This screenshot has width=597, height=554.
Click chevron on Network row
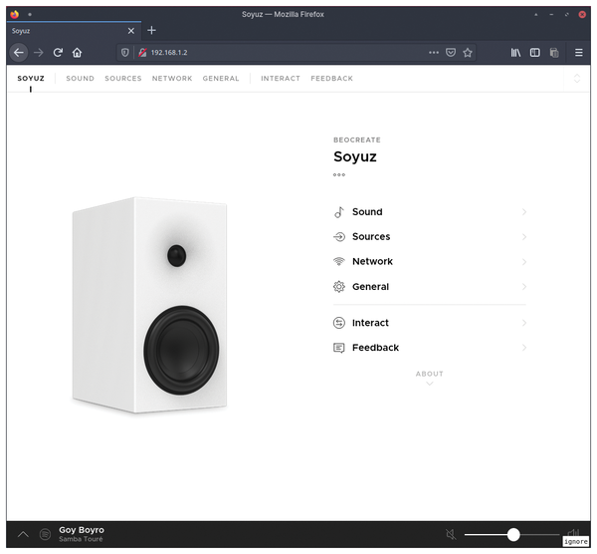524,262
